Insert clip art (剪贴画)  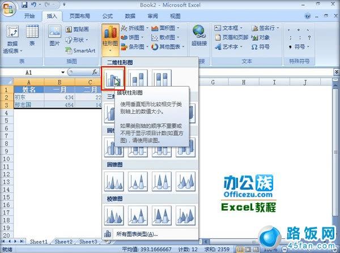(77, 29)
